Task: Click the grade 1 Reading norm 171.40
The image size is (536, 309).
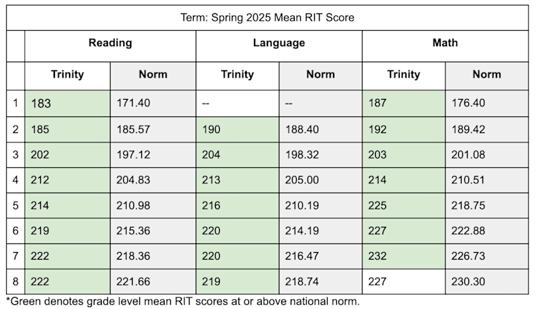Action: click(133, 103)
